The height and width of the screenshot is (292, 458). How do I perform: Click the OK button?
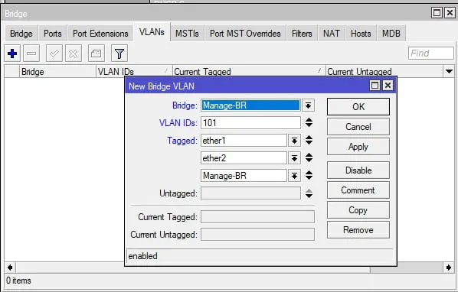(x=358, y=107)
